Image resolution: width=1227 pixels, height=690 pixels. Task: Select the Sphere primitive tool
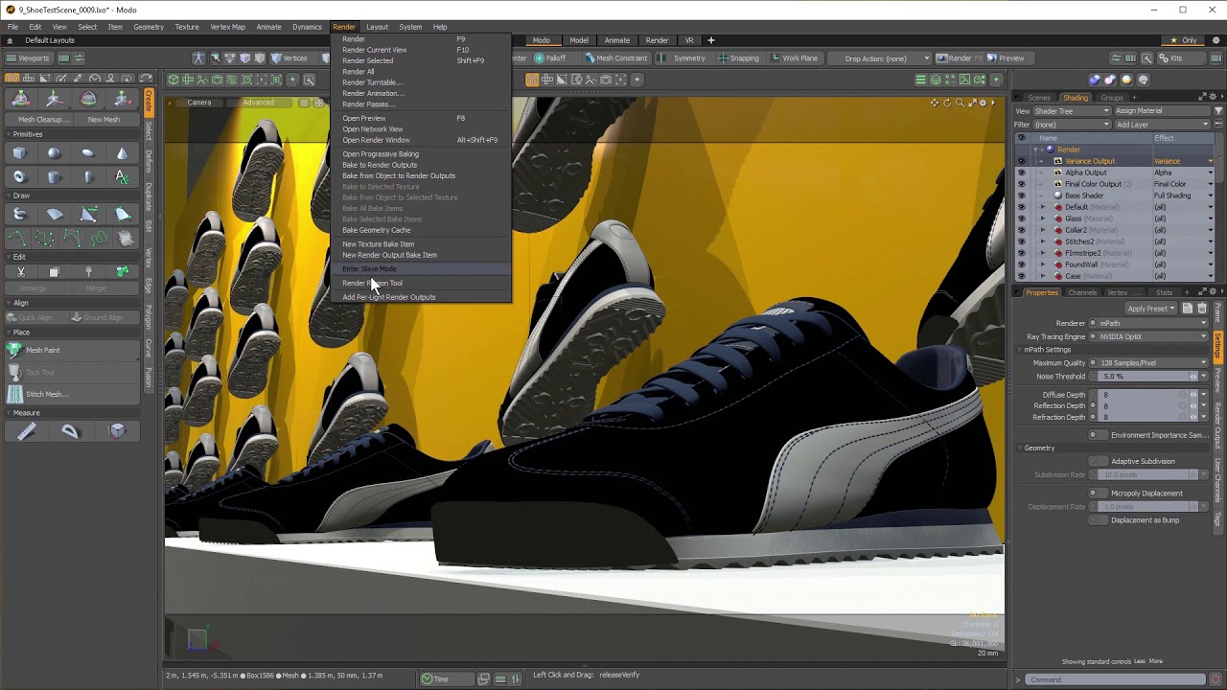54,153
